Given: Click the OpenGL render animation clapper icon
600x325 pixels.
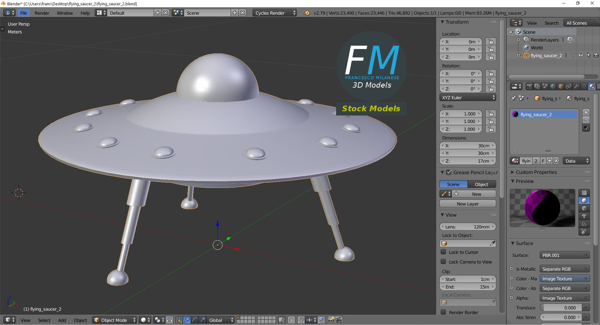Looking at the screenshot, I should pos(339,320).
